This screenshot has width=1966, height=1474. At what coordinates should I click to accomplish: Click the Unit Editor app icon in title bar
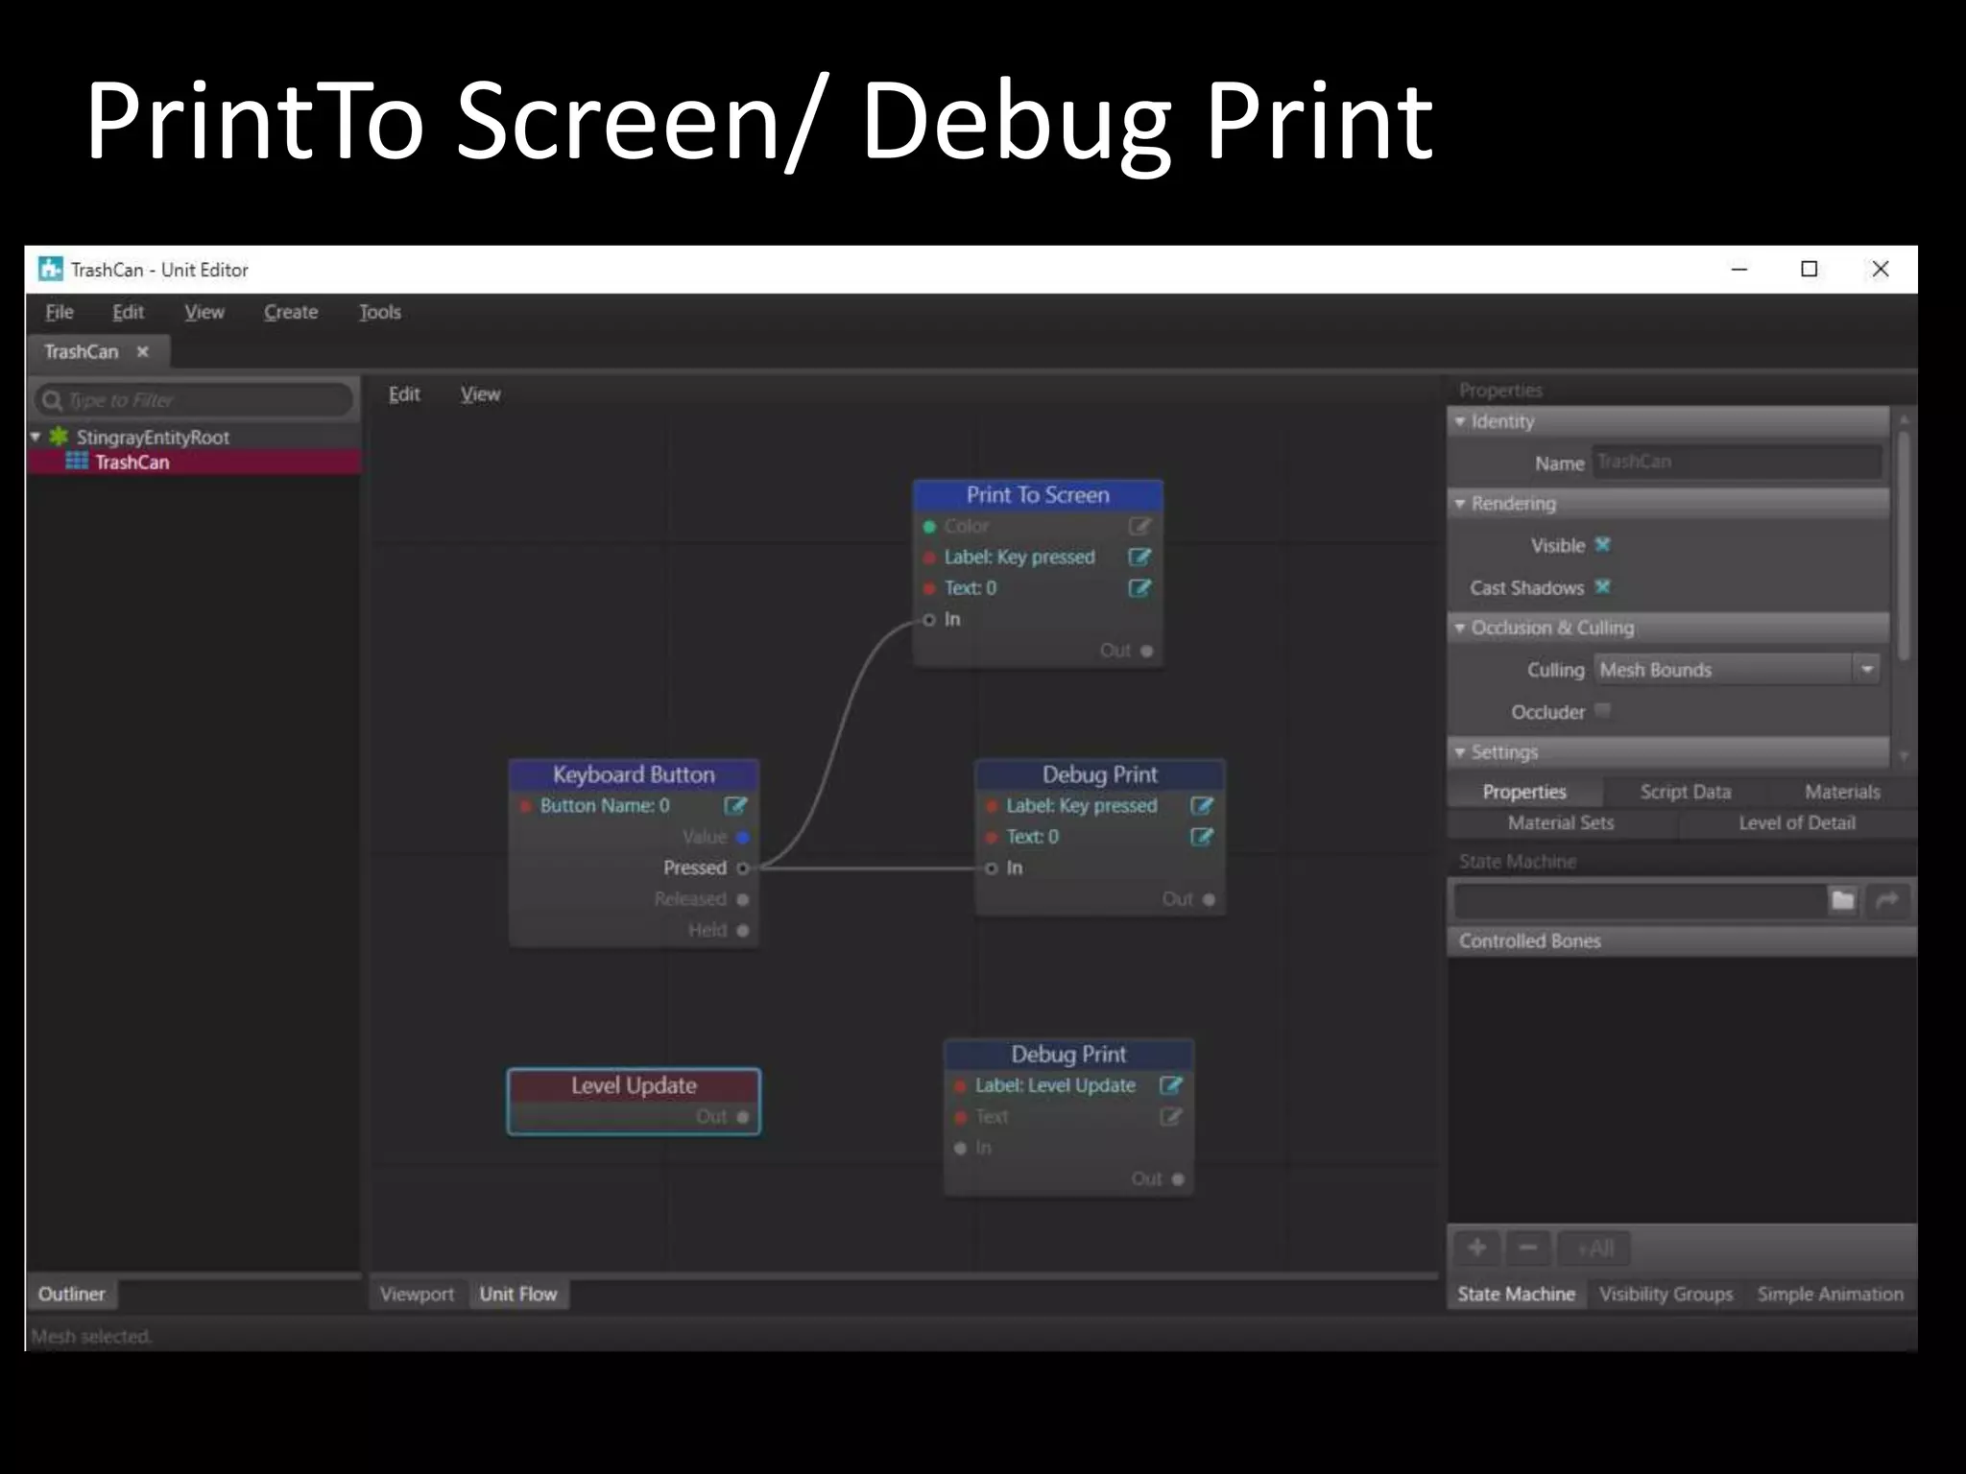[x=50, y=269]
